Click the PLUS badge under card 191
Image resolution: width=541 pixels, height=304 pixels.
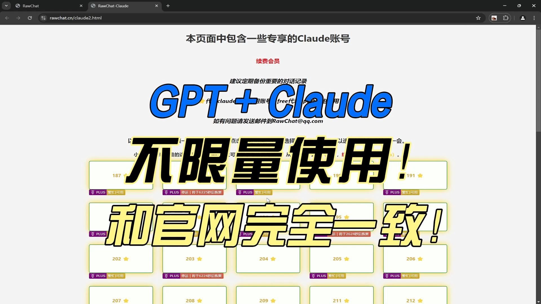392,192
